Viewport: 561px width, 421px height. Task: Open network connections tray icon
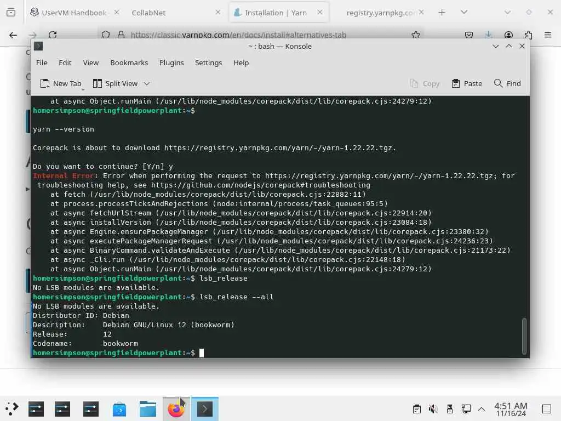point(466,409)
